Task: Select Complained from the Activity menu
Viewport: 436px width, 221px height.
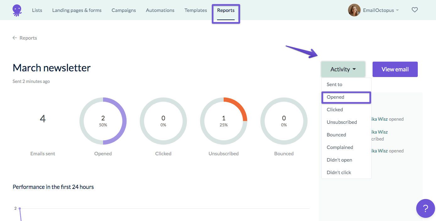Action: tap(340, 147)
